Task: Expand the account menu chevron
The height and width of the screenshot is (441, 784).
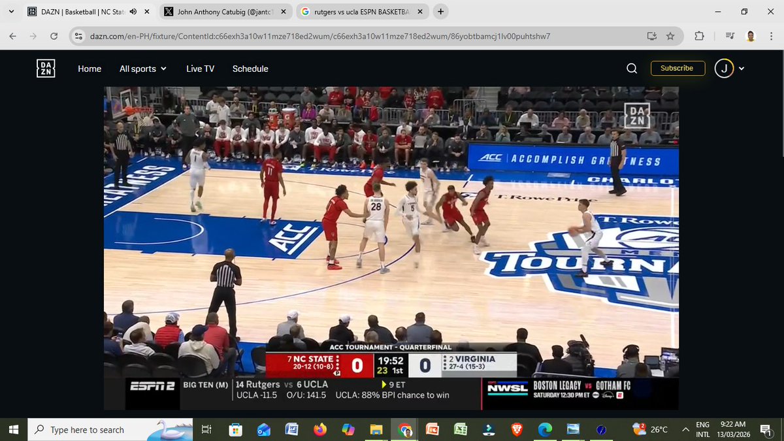Action: (x=742, y=69)
